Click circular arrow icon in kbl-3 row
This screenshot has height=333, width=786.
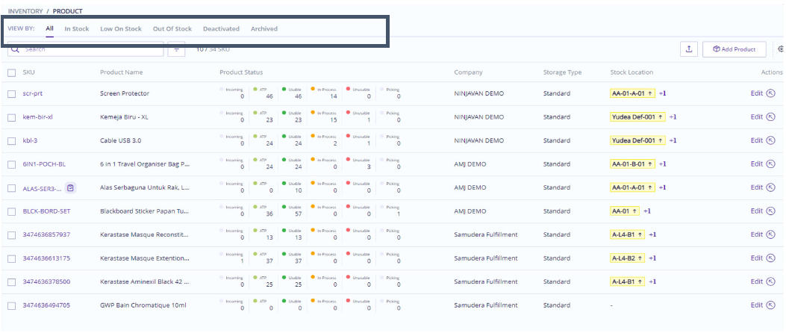coord(771,140)
